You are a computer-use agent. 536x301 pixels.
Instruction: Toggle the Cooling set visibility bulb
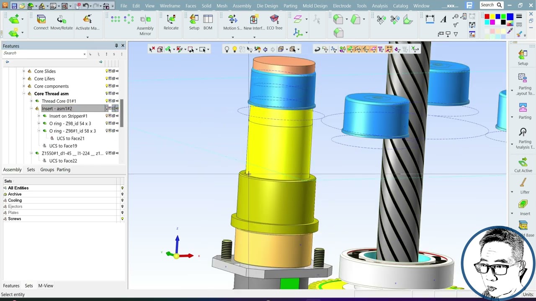point(122,200)
